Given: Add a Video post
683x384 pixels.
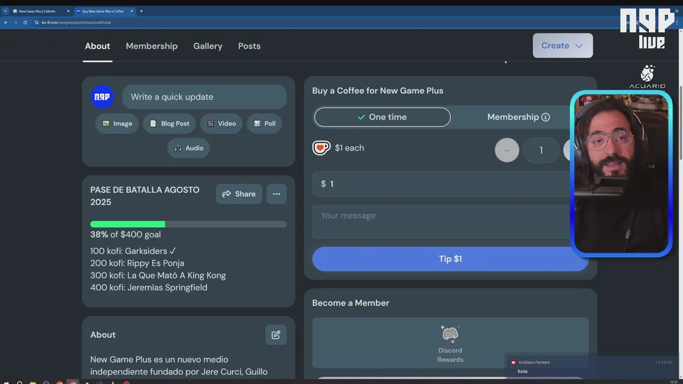Looking at the screenshot, I should click(x=221, y=123).
